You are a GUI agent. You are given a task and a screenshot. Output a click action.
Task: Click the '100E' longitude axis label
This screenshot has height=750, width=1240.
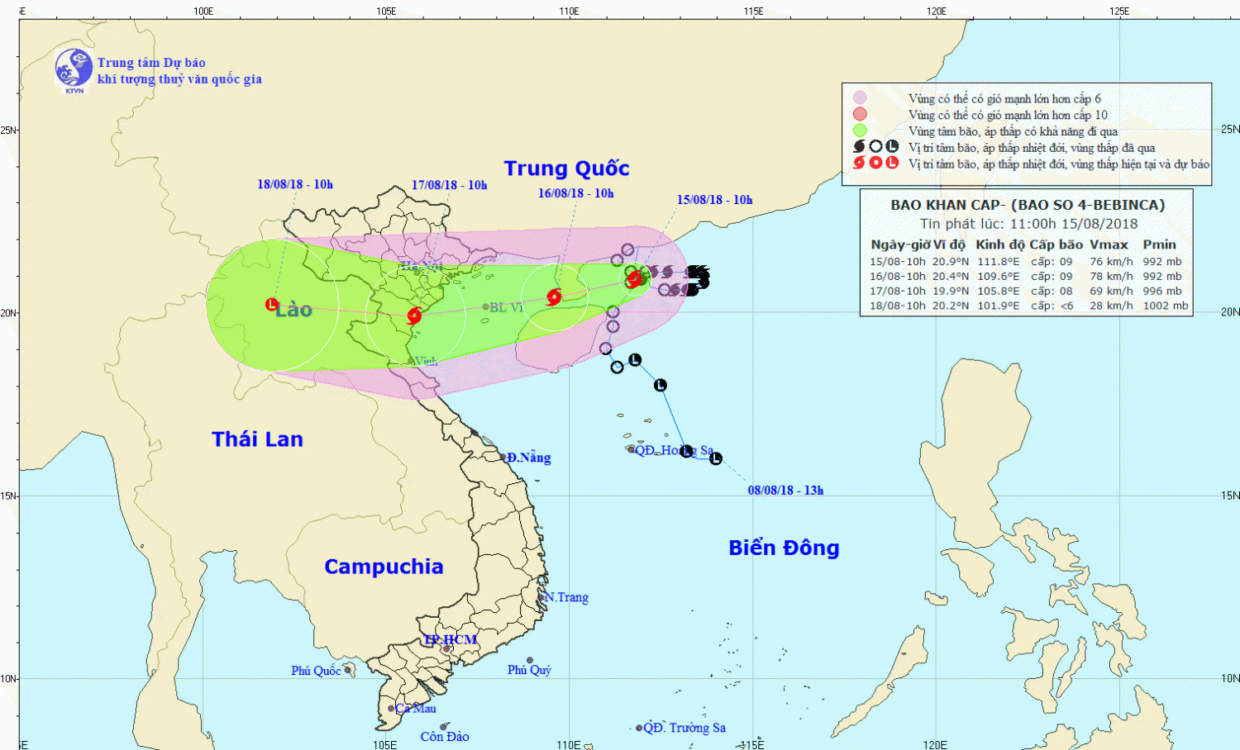[203, 11]
